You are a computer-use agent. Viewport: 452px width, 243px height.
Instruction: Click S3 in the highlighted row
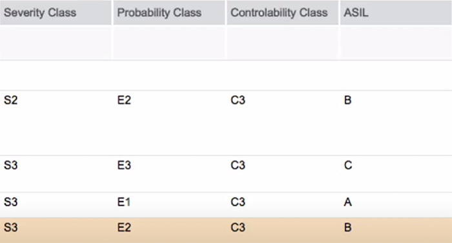click(11, 228)
